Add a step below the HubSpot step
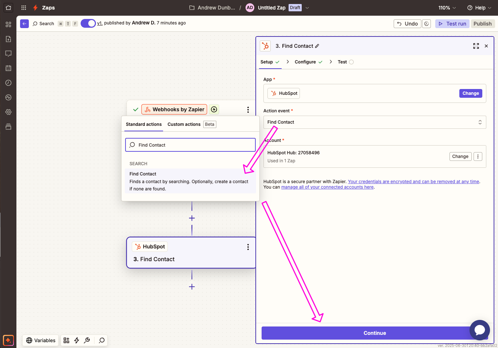This screenshot has width=498, height=348. (192, 287)
